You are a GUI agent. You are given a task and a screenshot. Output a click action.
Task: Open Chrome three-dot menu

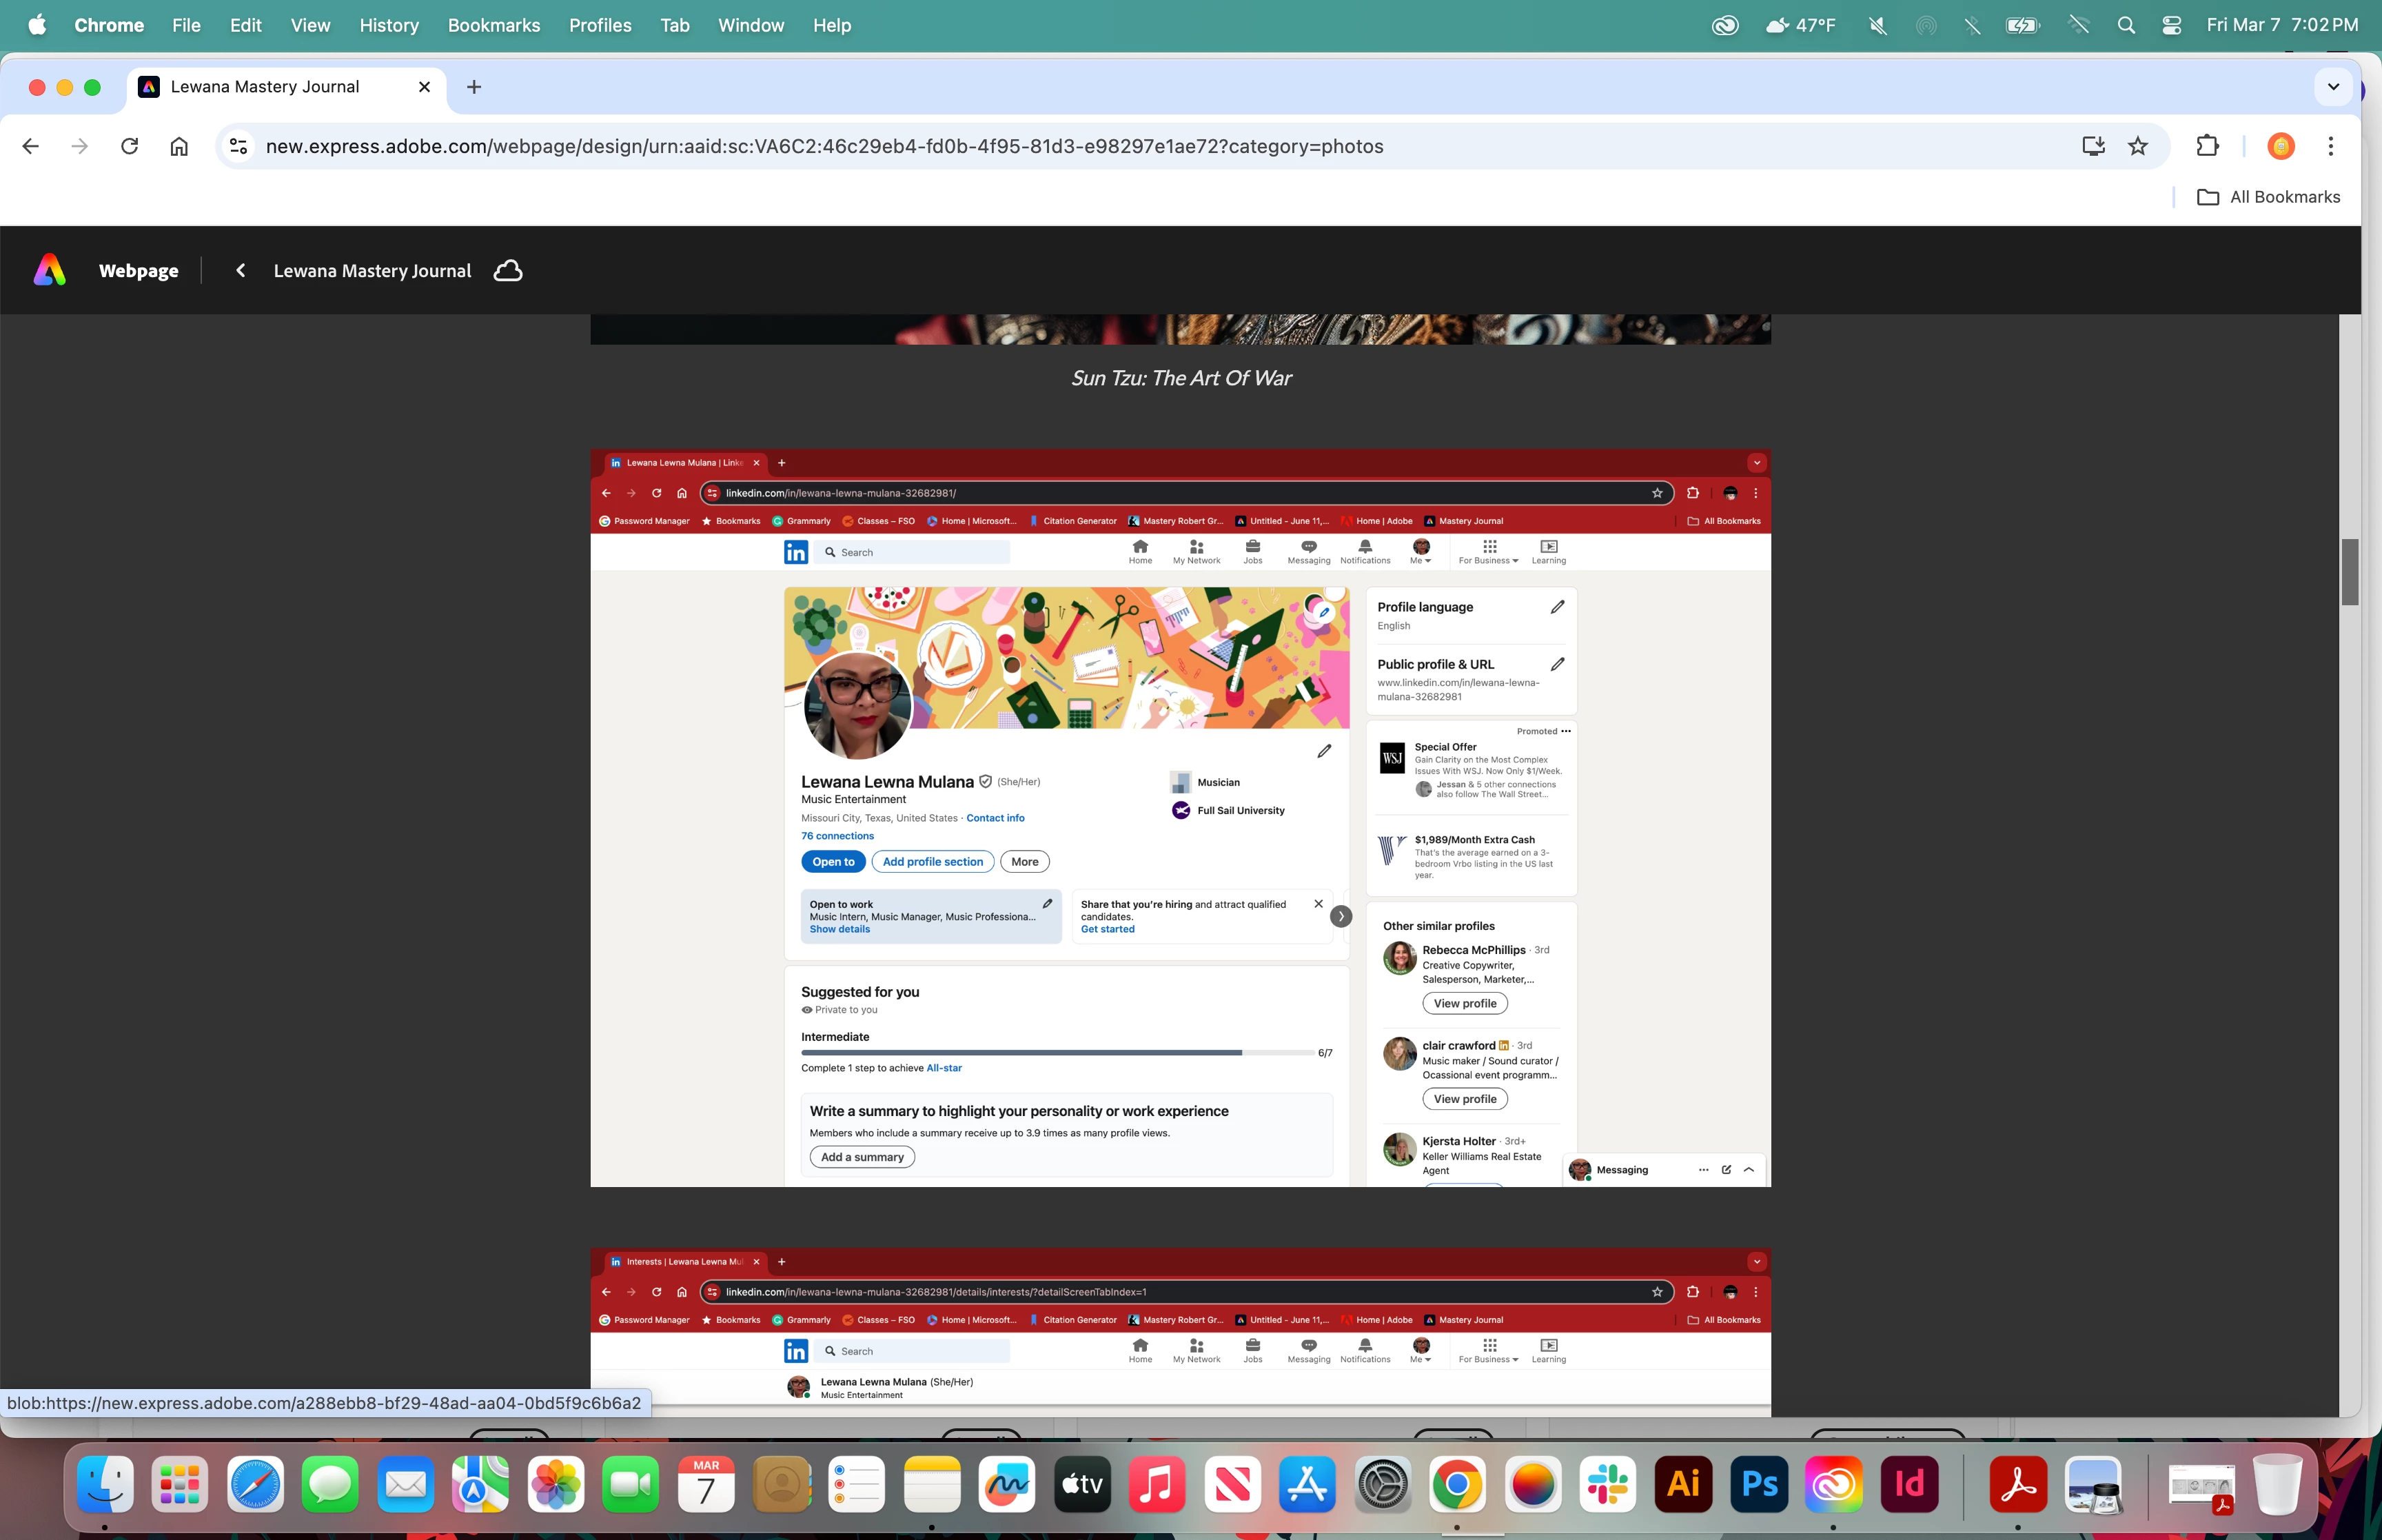[2330, 146]
